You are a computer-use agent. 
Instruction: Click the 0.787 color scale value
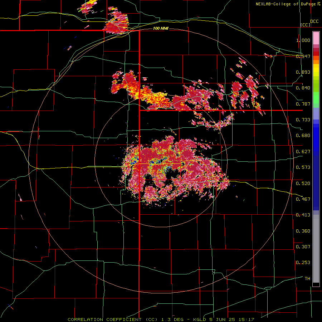(303, 104)
